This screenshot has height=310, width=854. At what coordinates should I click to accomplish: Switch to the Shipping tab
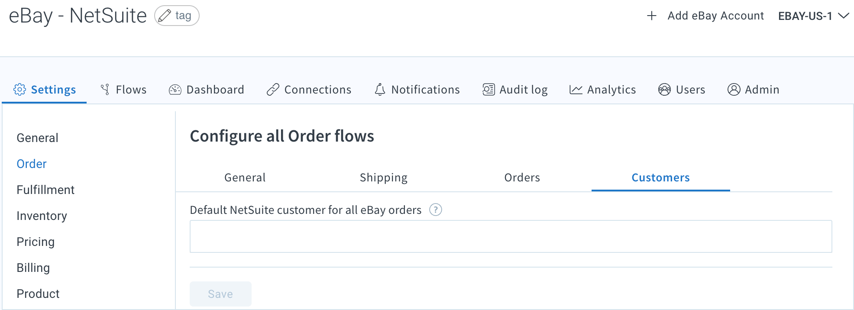pos(383,178)
